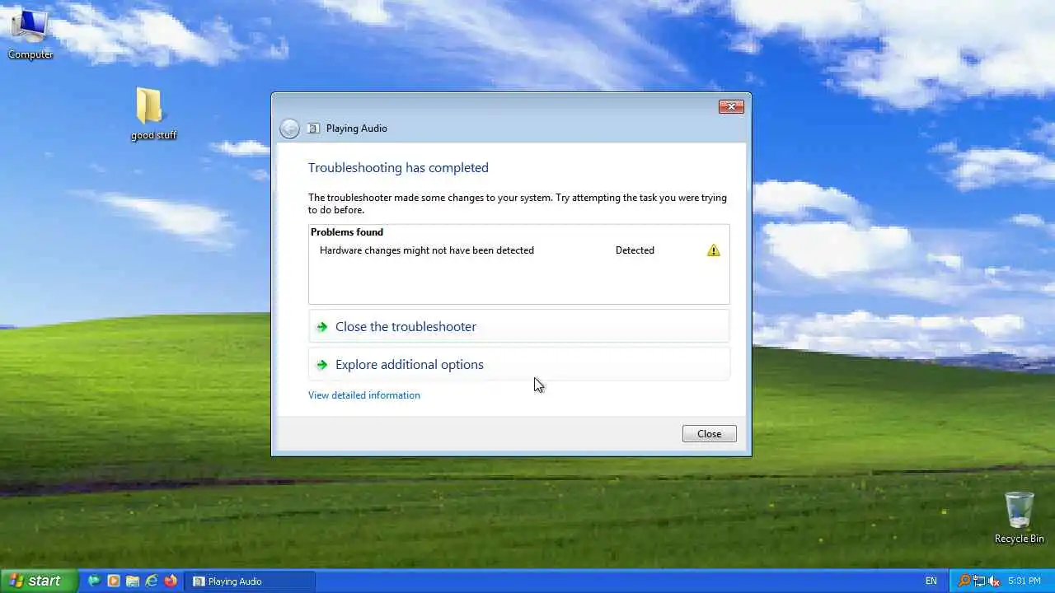The height and width of the screenshot is (593, 1055).
Task: Launch Messenger from quick launch bar
Action: [x=94, y=581]
